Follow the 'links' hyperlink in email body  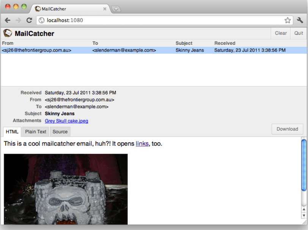[x=142, y=144]
